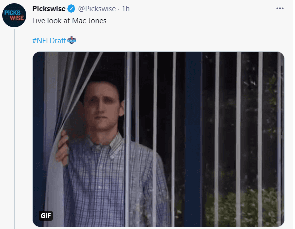The height and width of the screenshot is (229, 295).
Task: Open the three-dot more options menu
Action: coord(280,8)
